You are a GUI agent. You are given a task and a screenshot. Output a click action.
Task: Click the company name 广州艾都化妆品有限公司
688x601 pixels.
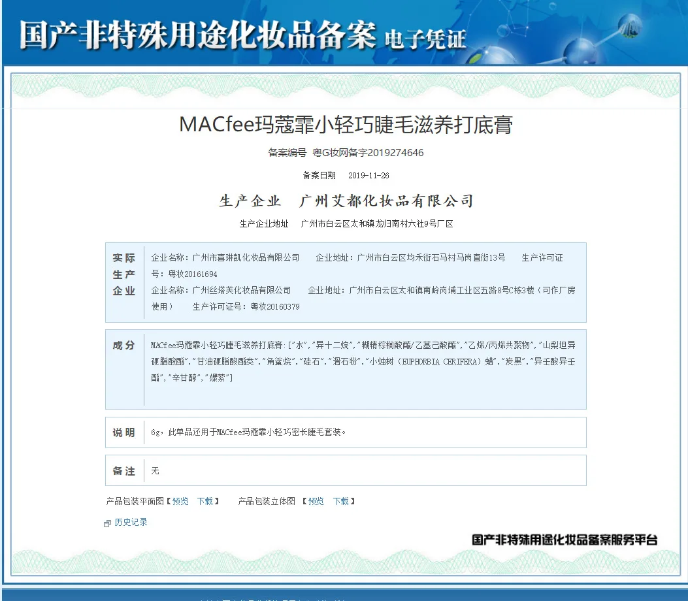pyautogui.click(x=387, y=201)
